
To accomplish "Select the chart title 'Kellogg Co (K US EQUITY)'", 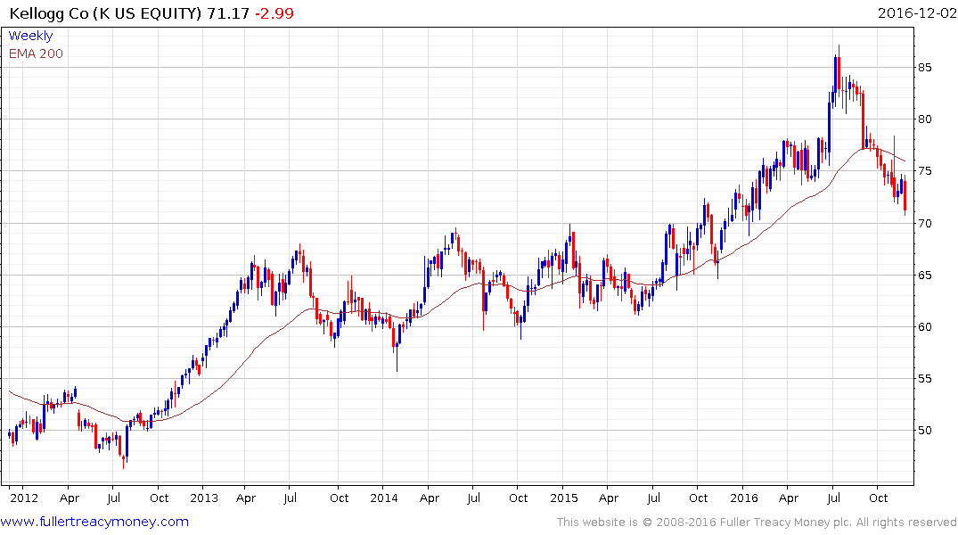I will (105, 12).
